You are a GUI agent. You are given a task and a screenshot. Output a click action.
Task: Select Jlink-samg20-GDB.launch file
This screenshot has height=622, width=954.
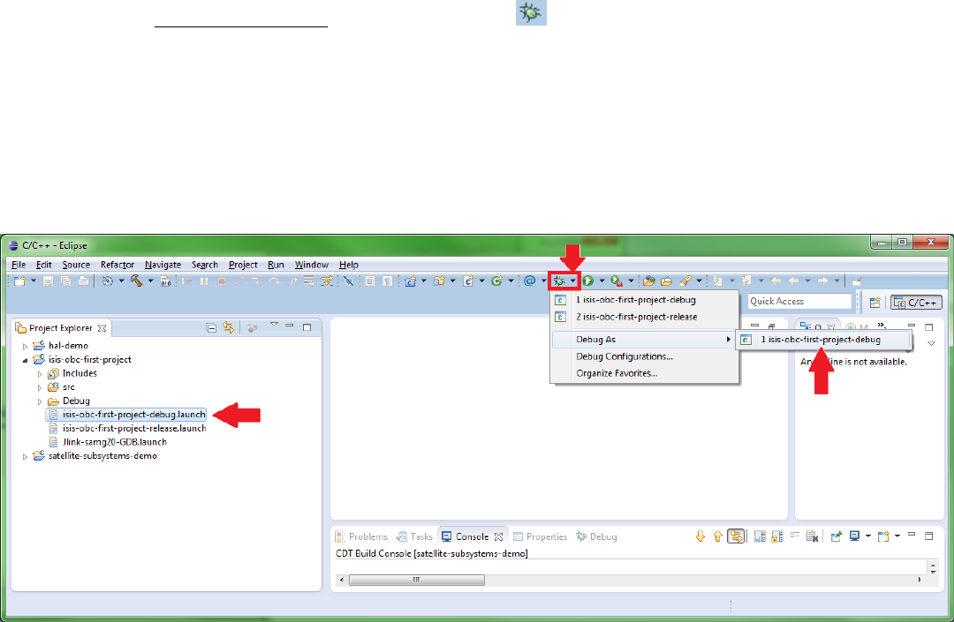coord(107,442)
